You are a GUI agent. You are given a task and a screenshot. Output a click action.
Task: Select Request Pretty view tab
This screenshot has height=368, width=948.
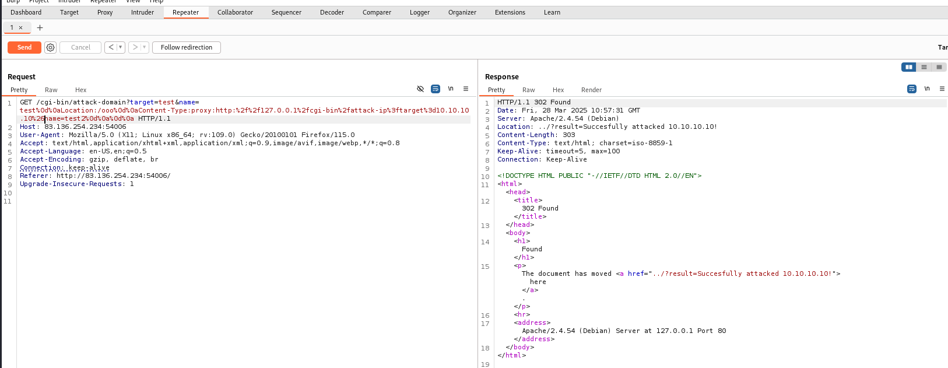(19, 90)
